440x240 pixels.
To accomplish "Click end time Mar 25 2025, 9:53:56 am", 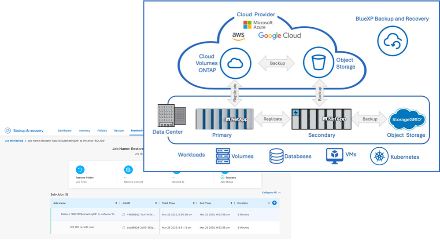I will point(214,215).
